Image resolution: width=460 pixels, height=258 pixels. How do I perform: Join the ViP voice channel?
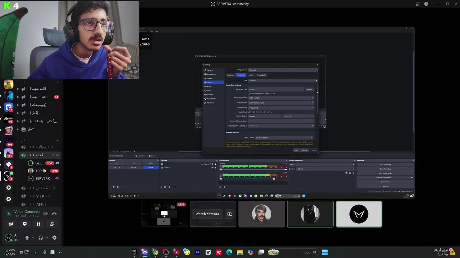(x=39, y=196)
